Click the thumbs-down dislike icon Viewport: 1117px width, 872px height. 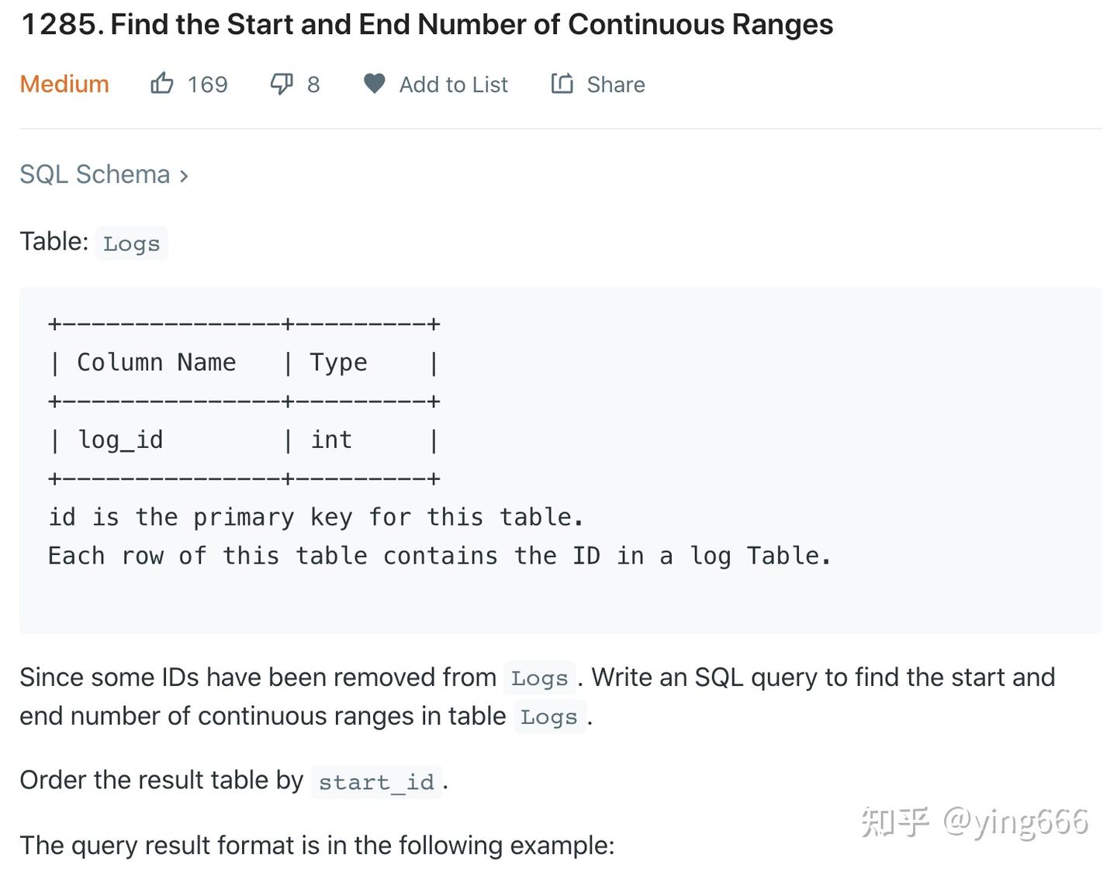coord(281,83)
